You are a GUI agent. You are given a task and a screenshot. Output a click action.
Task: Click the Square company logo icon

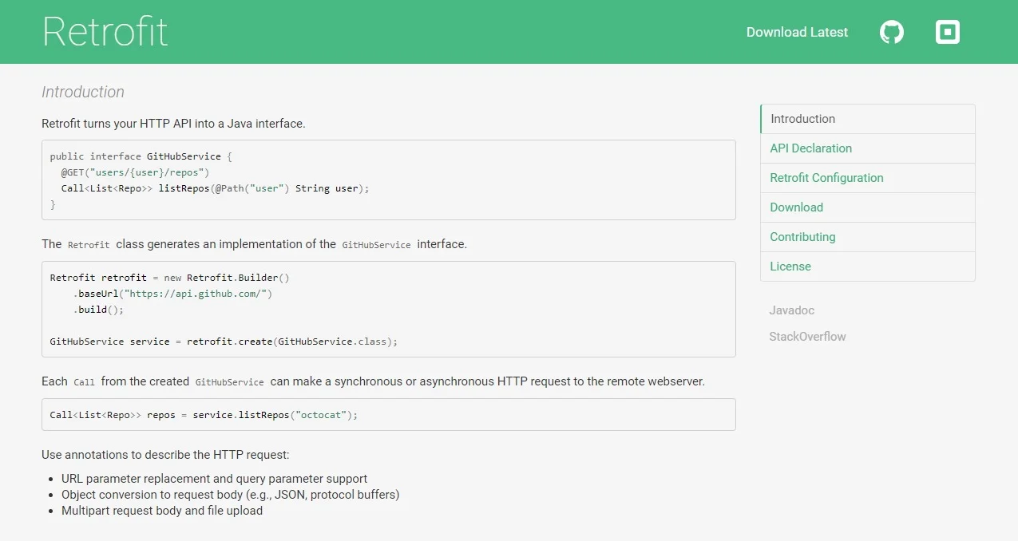pos(947,32)
